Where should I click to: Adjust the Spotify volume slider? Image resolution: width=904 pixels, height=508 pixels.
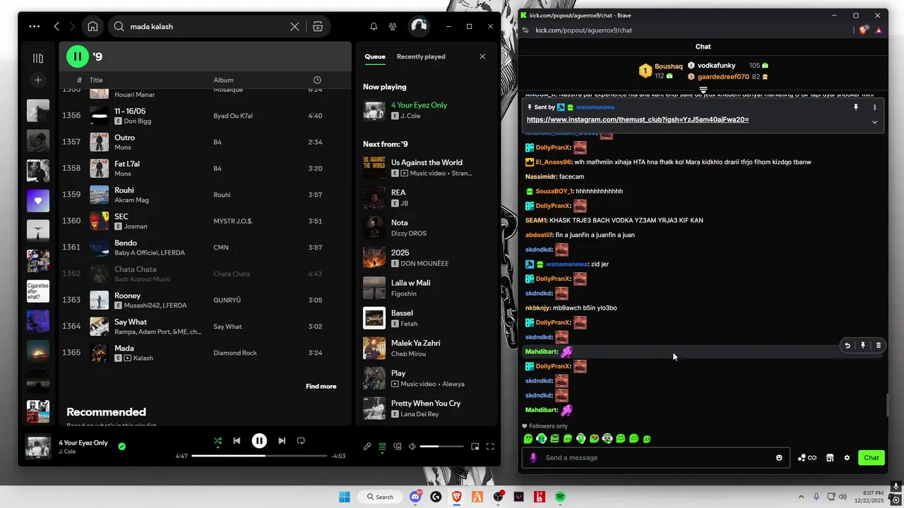click(441, 446)
